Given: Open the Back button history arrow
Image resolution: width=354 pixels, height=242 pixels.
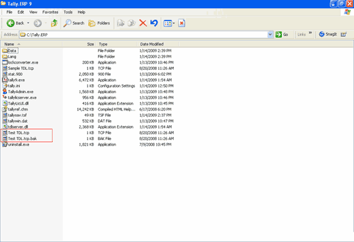Looking at the screenshot, I should click(28, 23).
